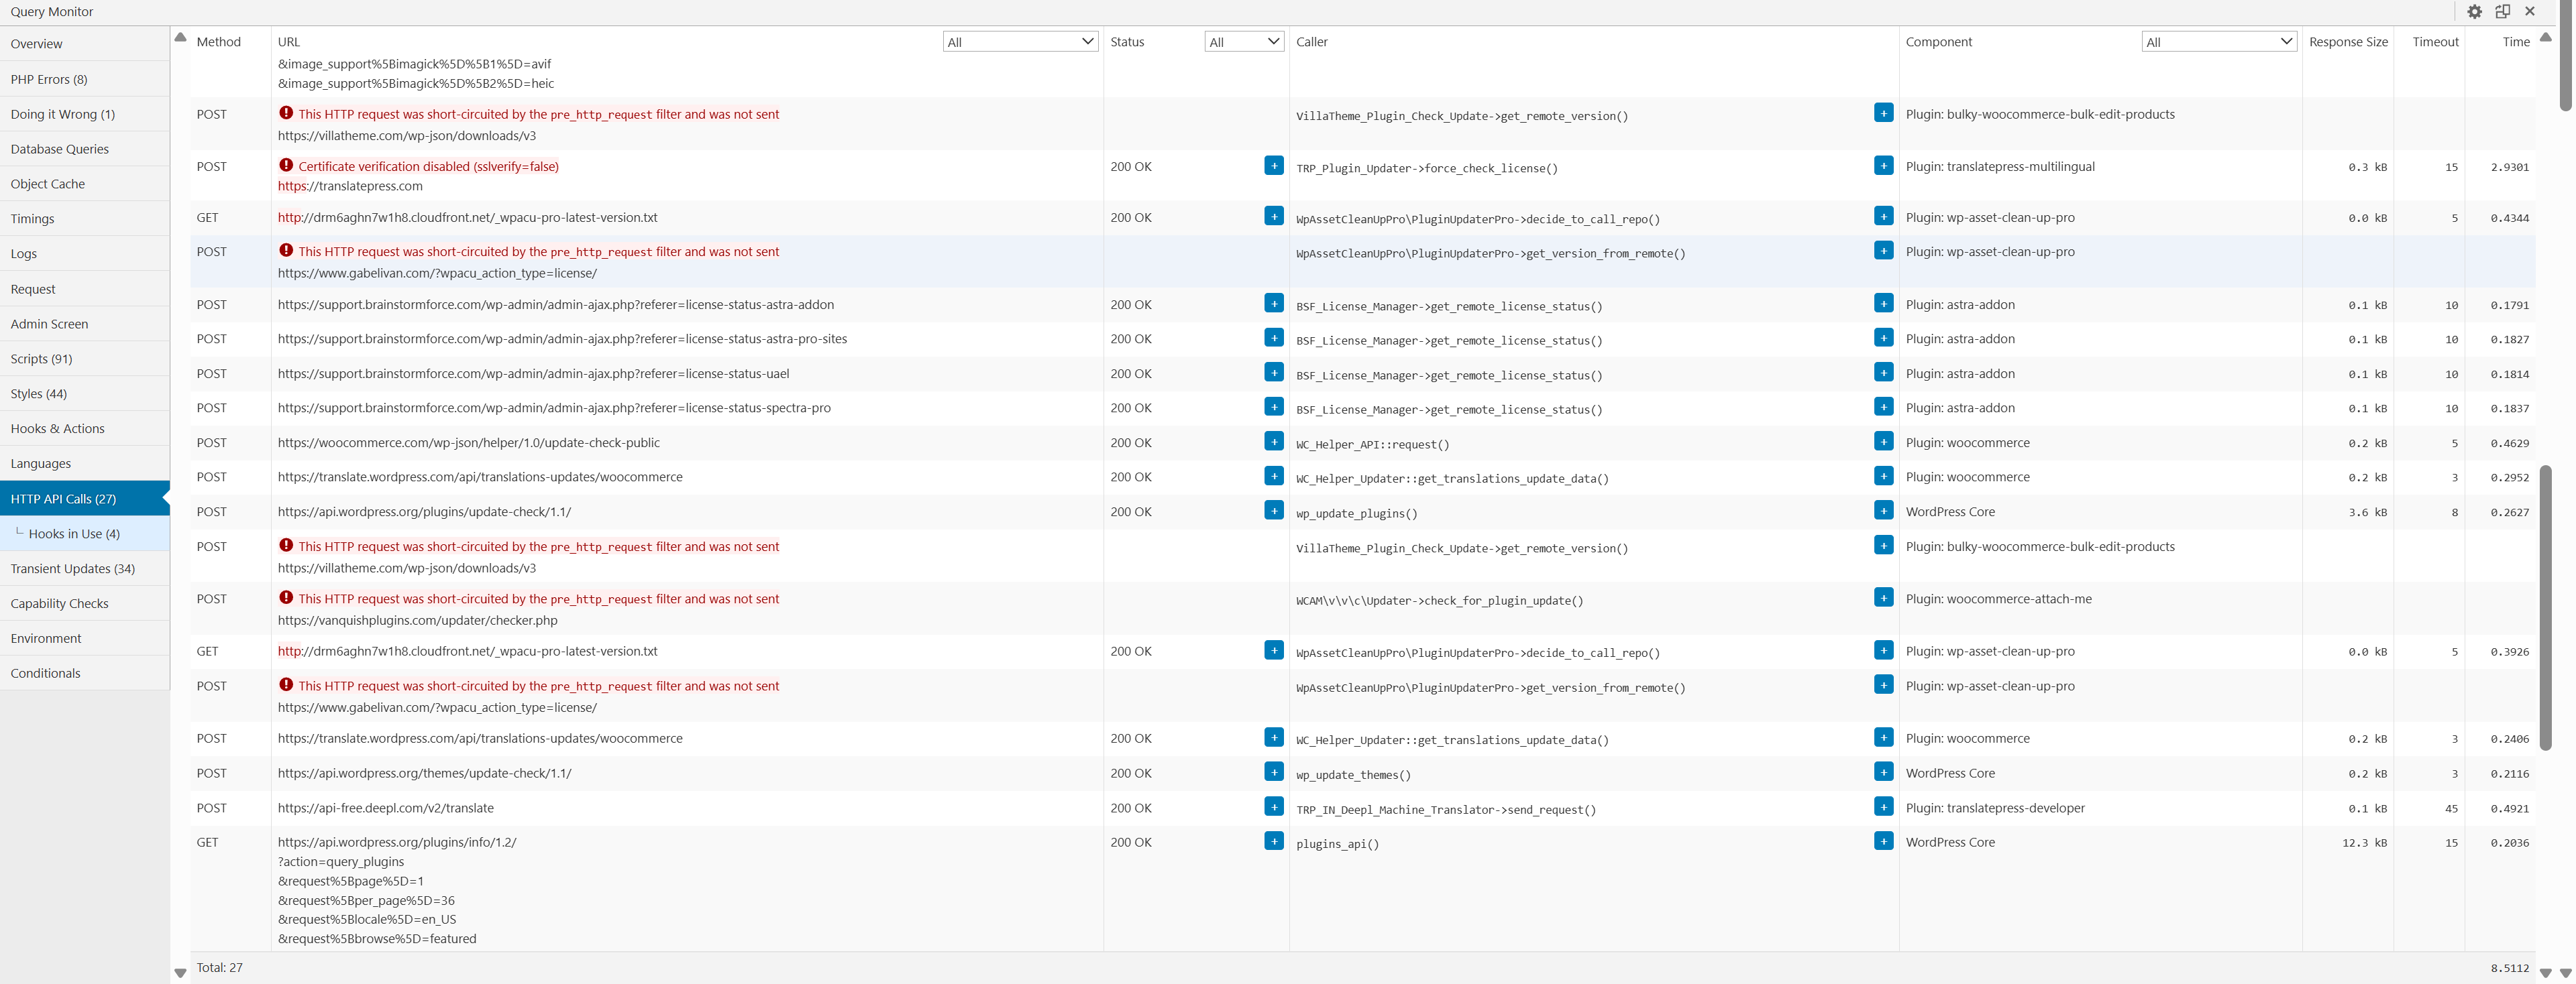2576x984 pixels.
Task: Open PHP Errors (8) panel
Action: click(49, 79)
